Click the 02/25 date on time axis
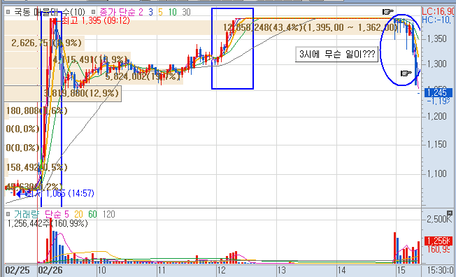Screen dimensions: 456x277 point(17,270)
